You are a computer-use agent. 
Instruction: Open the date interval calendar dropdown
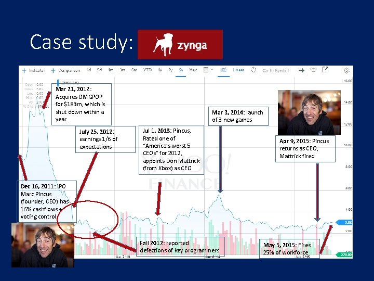[208, 70]
